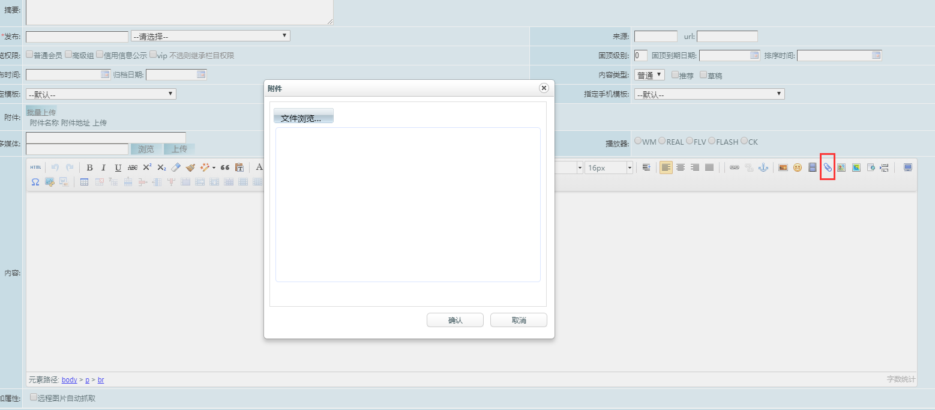The image size is (935, 410).
Task: Apply bold formatting in editor toolbar
Action: (x=89, y=167)
